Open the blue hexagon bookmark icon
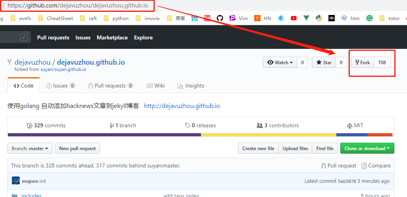 click(x=281, y=18)
